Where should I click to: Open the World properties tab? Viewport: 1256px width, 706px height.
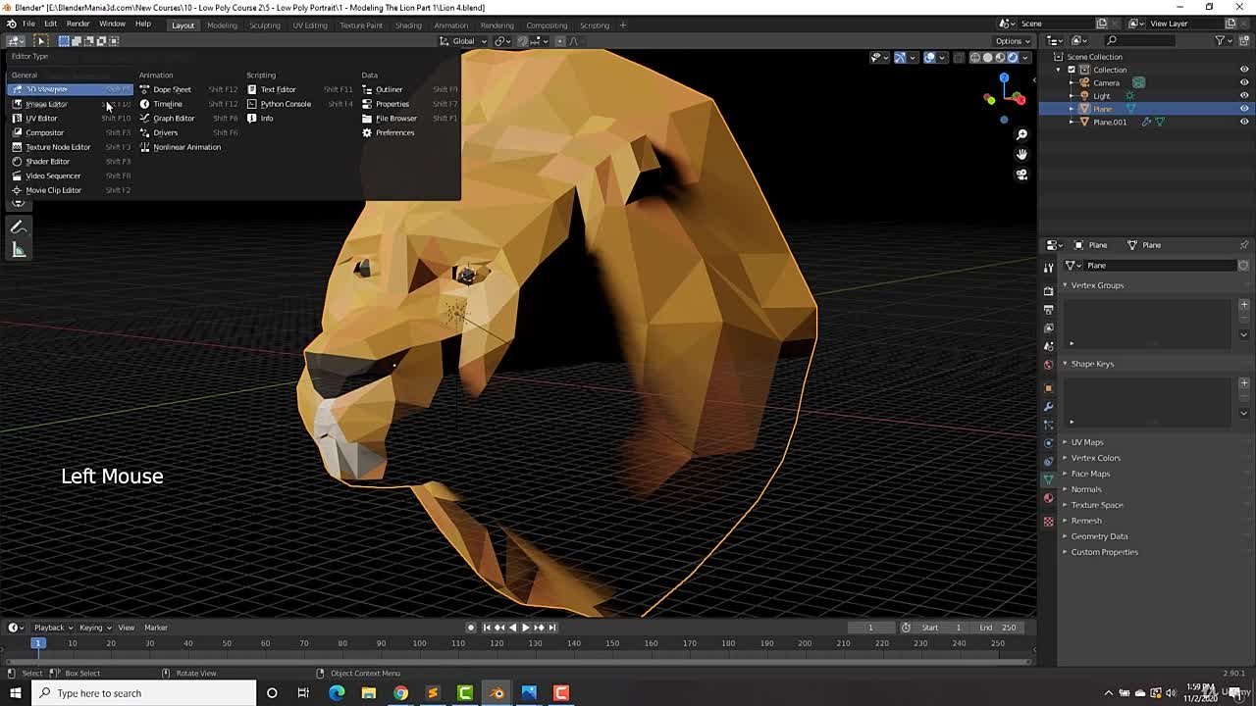click(1048, 365)
